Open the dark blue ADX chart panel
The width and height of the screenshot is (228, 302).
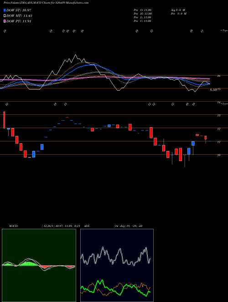[117, 265]
